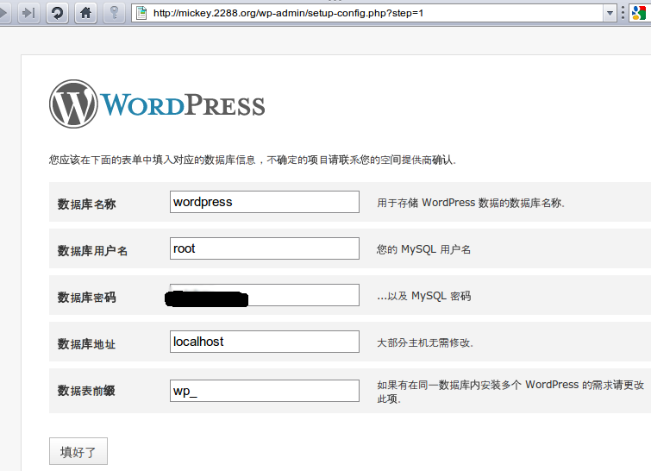Click the database host field containing localhost
651x471 pixels.
(265, 342)
